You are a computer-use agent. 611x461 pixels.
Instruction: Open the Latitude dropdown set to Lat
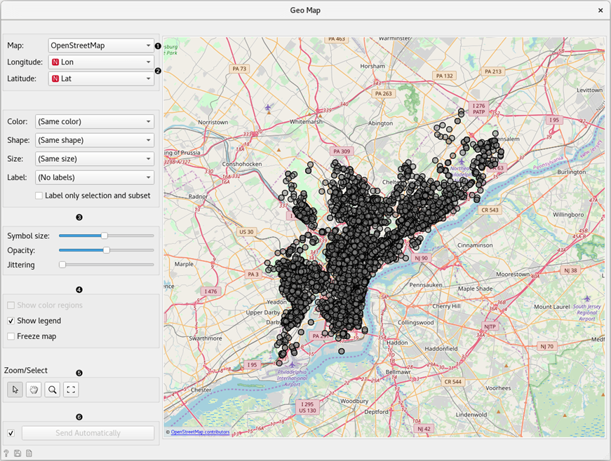point(101,78)
